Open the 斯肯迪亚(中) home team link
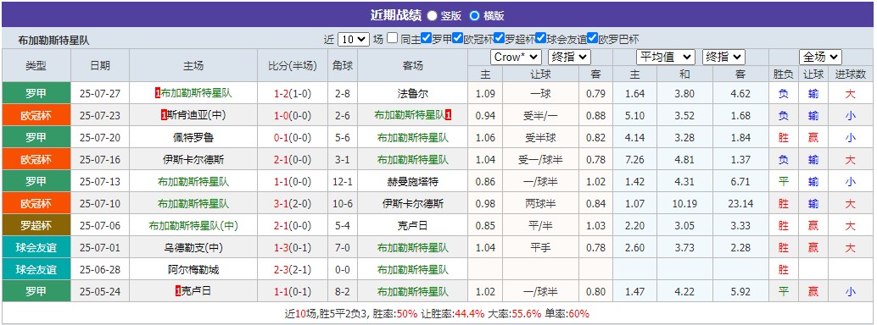 coord(196,116)
